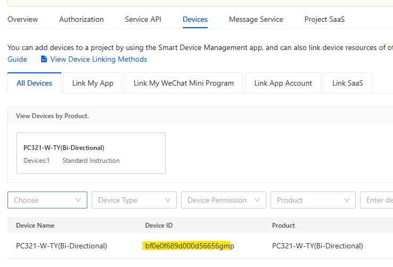The height and width of the screenshot is (267, 393).
Task: Switch to the Overview tab
Action: [x=22, y=19]
